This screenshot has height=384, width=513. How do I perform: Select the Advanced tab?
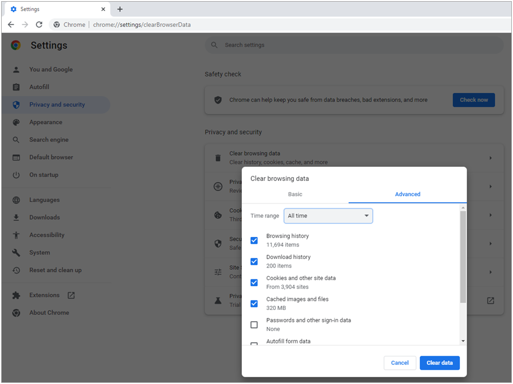(408, 194)
